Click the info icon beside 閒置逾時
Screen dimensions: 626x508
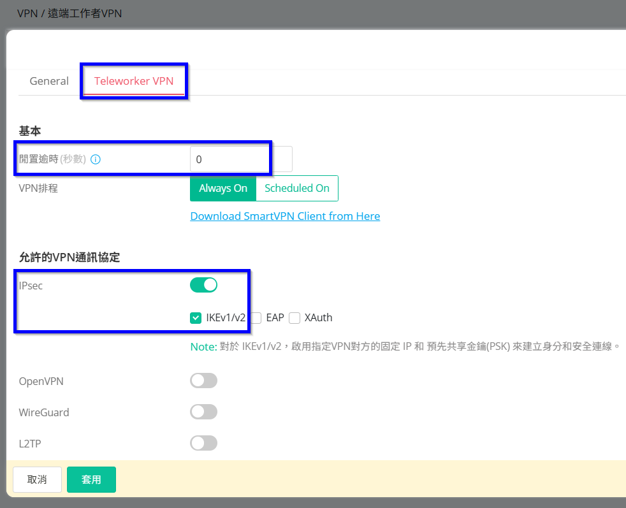tap(96, 159)
